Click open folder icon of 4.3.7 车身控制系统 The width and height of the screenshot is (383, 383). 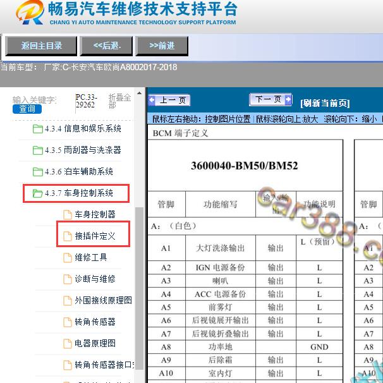click(38, 193)
